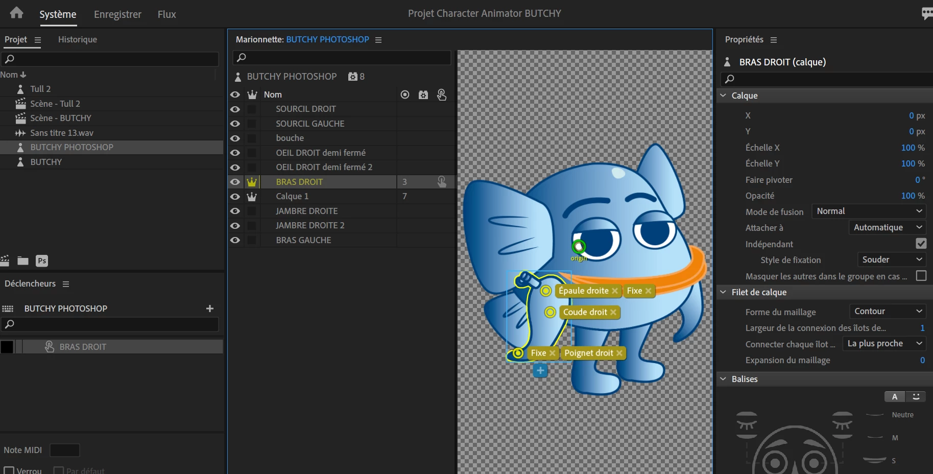Viewport: 933px width, 474px height.
Task: Open the Marionnette panel hamburger menu
Action: pos(378,40)
